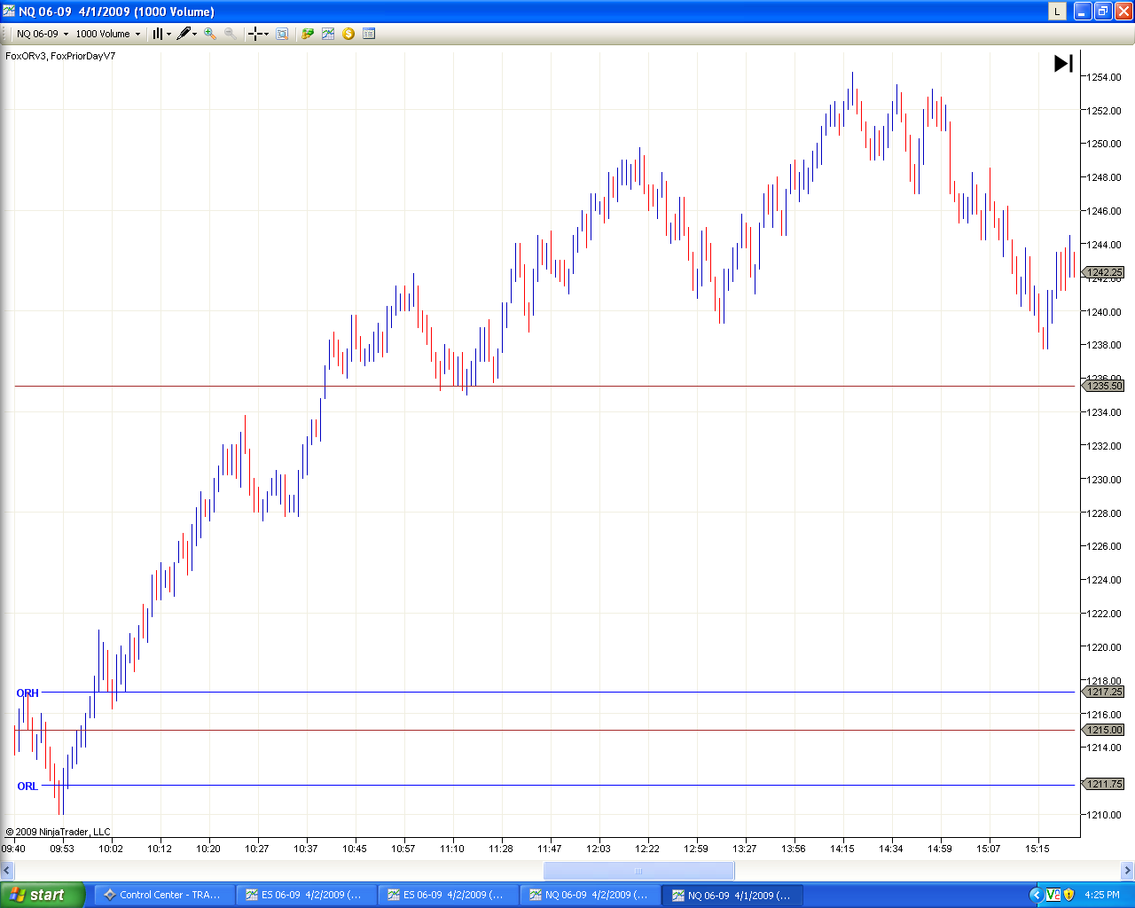Viewport: 1135px width, 908px height.
Task: Select NQ 06-09 4/1/2009 taskbar window
Action: [x=732, y=895]
